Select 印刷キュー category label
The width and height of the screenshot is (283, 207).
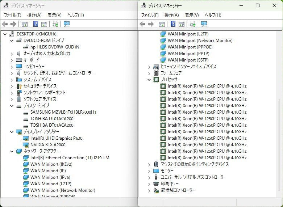pos(170,184)
